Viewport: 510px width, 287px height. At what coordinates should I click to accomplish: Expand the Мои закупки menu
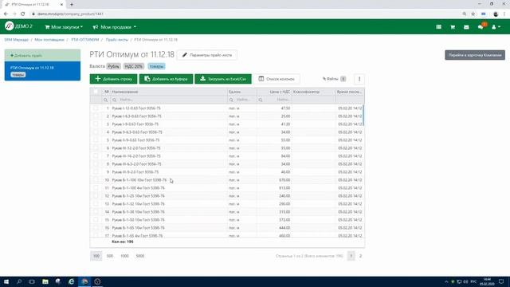(x=64, y=27)
